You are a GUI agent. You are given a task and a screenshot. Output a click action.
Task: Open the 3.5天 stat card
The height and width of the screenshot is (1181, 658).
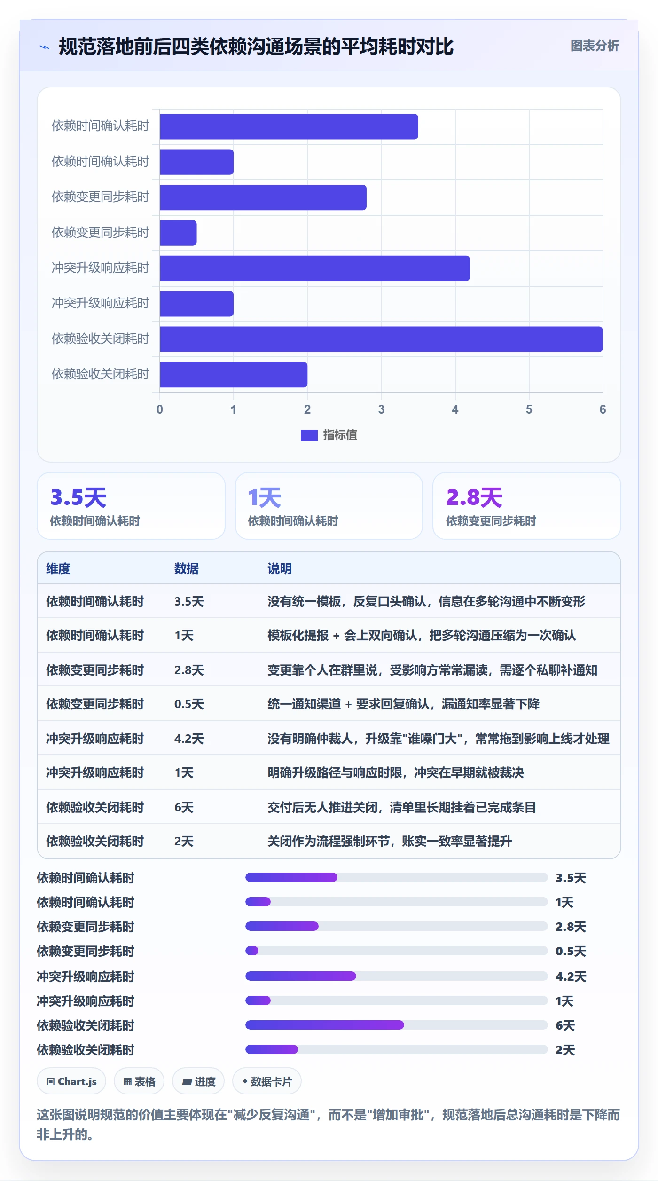[131, 506]
